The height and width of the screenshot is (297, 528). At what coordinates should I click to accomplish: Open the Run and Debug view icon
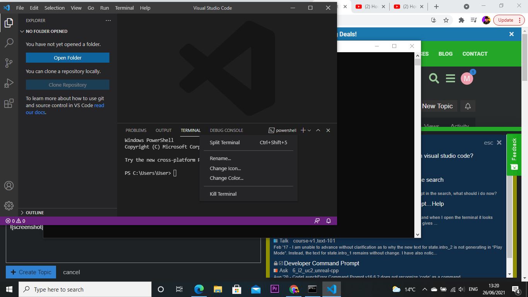9,83
